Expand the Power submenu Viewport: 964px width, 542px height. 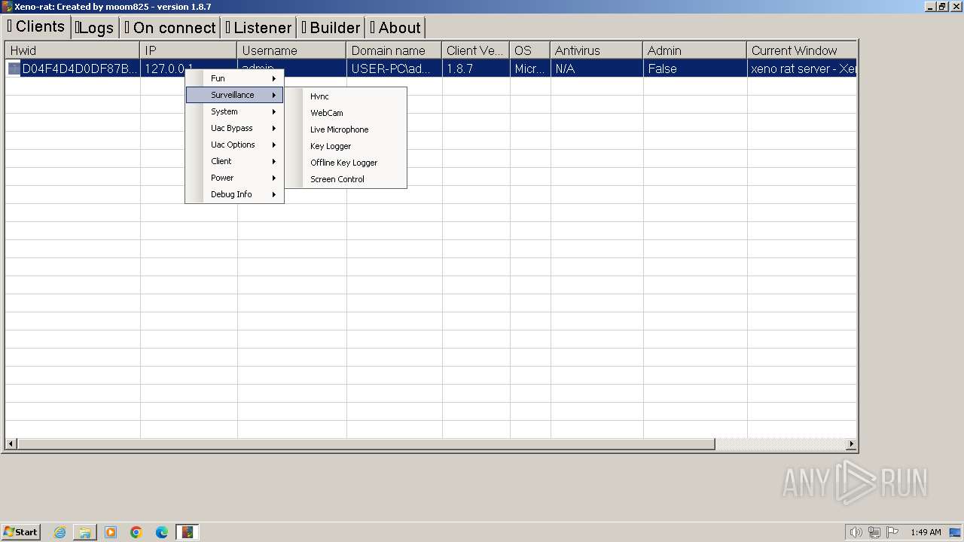[234, 178]
